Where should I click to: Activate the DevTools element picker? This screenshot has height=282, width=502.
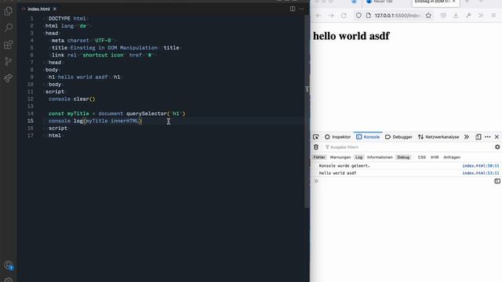point(316,137)
